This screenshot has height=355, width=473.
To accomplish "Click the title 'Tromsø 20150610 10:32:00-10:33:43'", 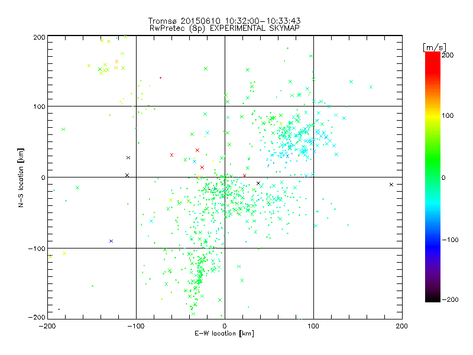I will [x=224, y=21].
